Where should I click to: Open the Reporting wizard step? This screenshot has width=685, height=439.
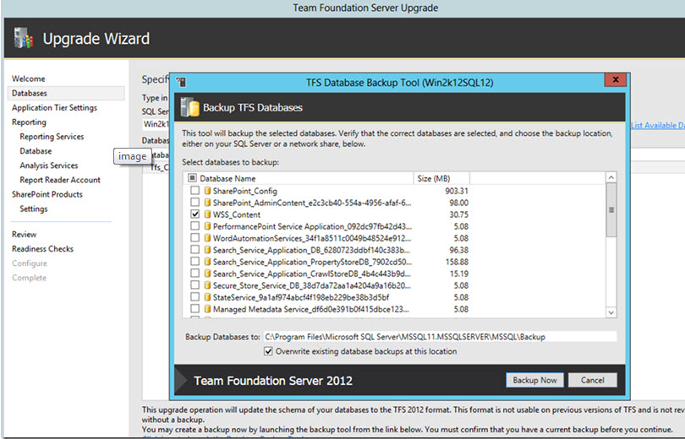(29, 122)
